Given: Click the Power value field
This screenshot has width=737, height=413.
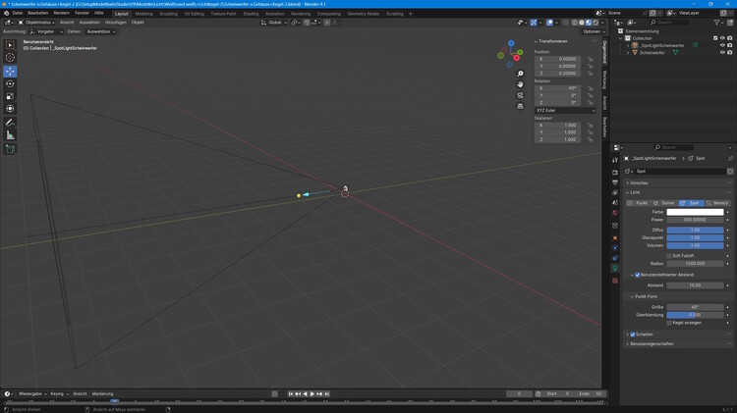Looking at the screenshot, I should 695,220.
